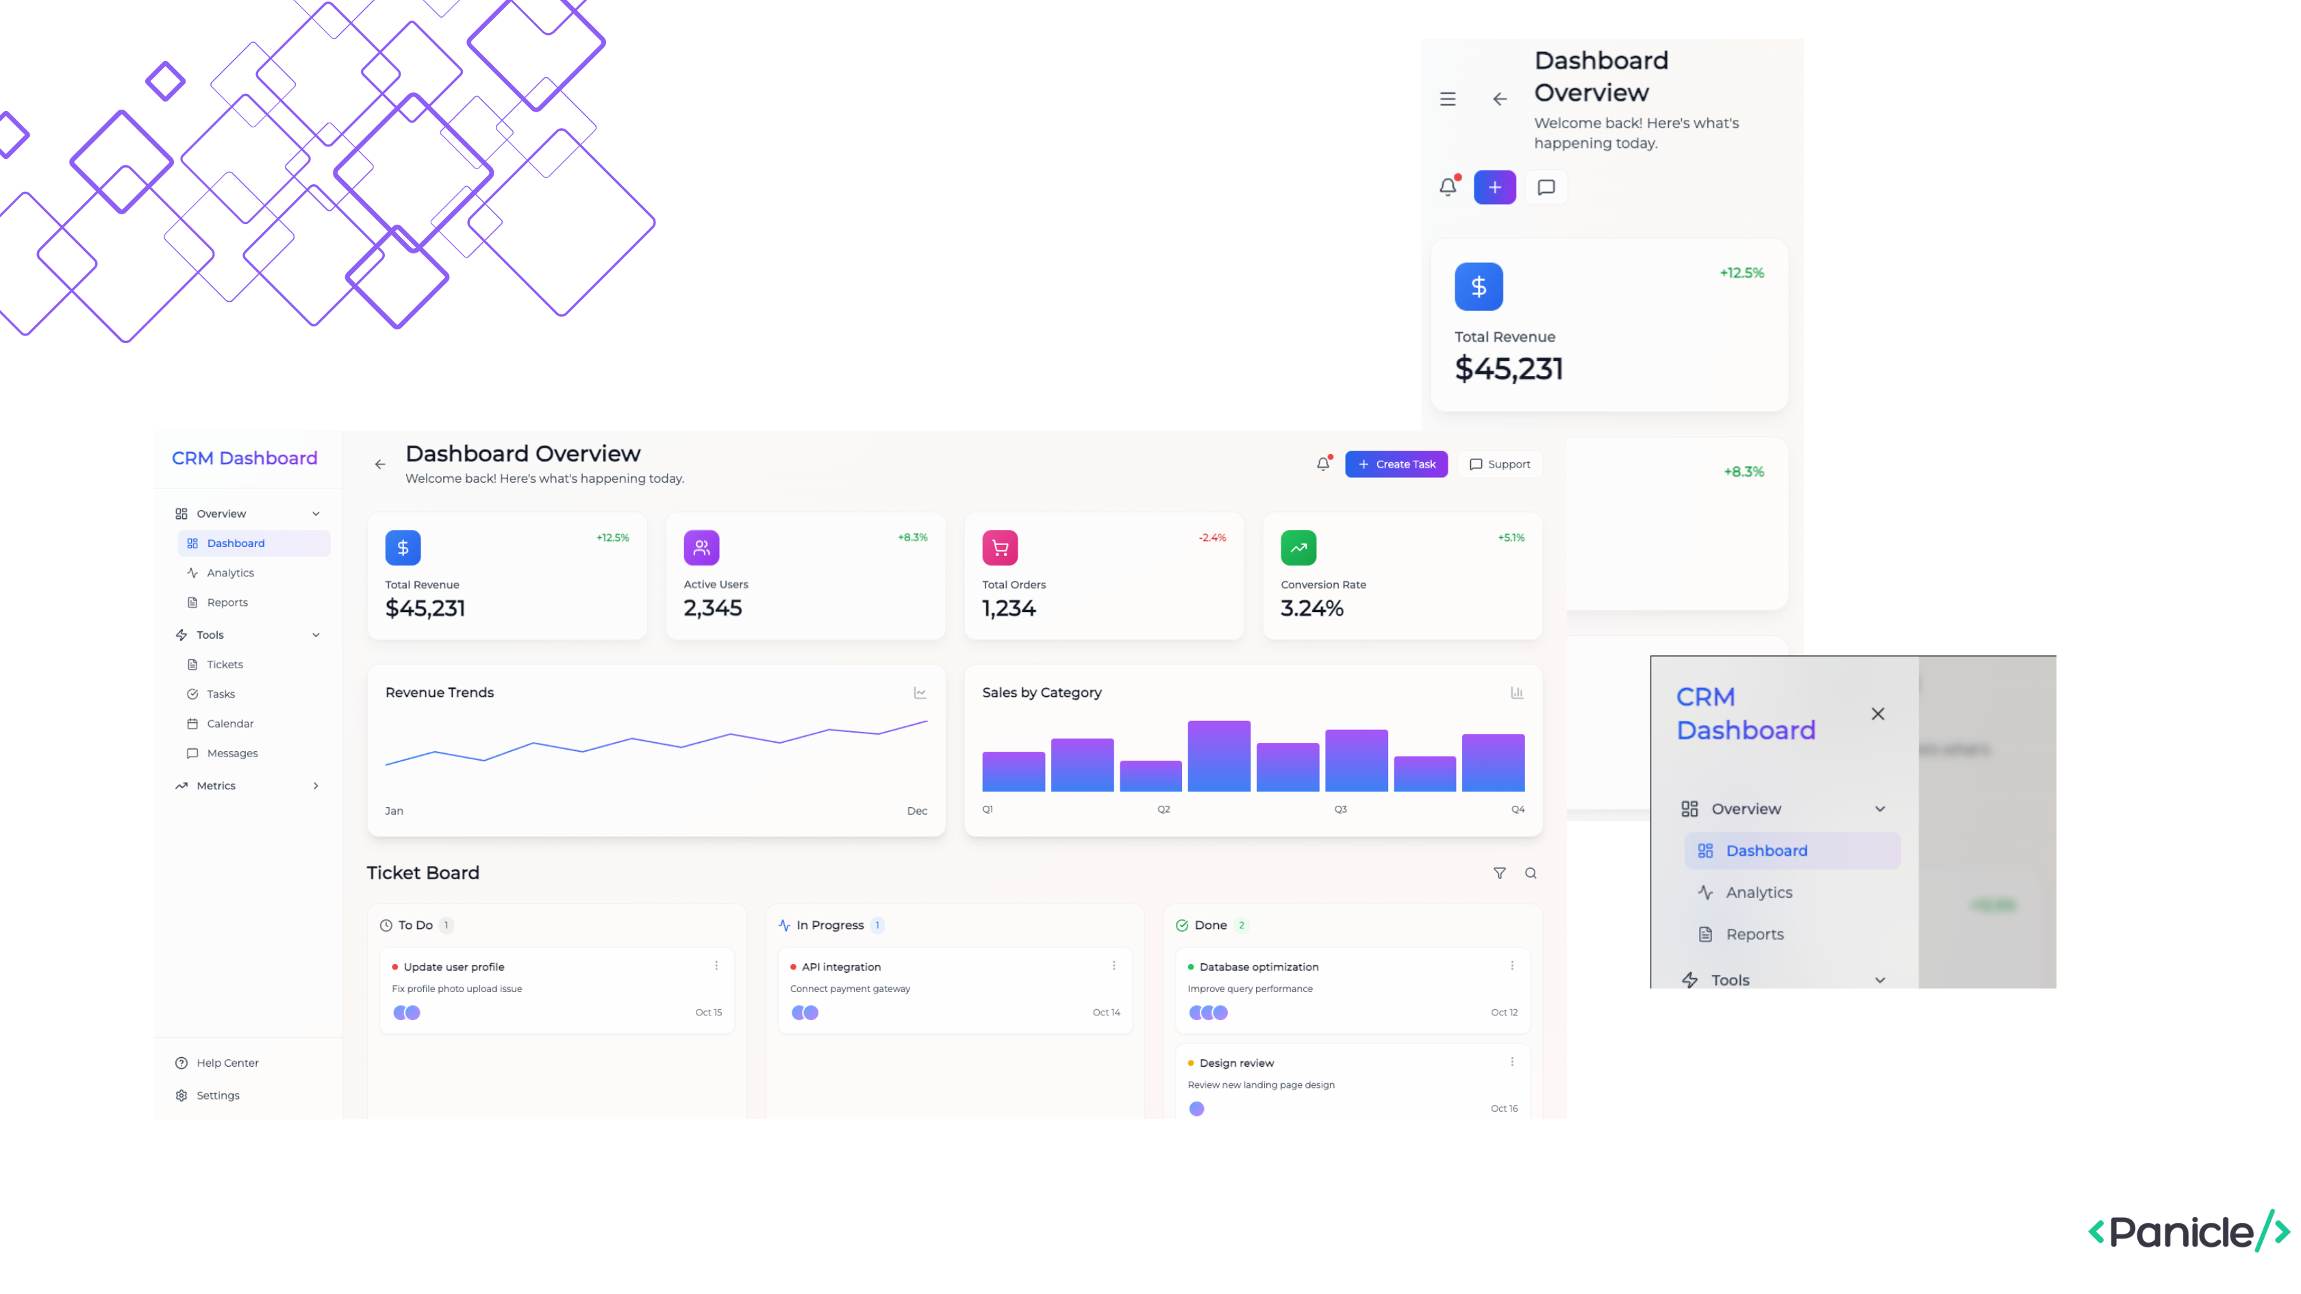2301x1294 pixels.
Task: Open Messages from the sidebar menu
Action: 232,753
